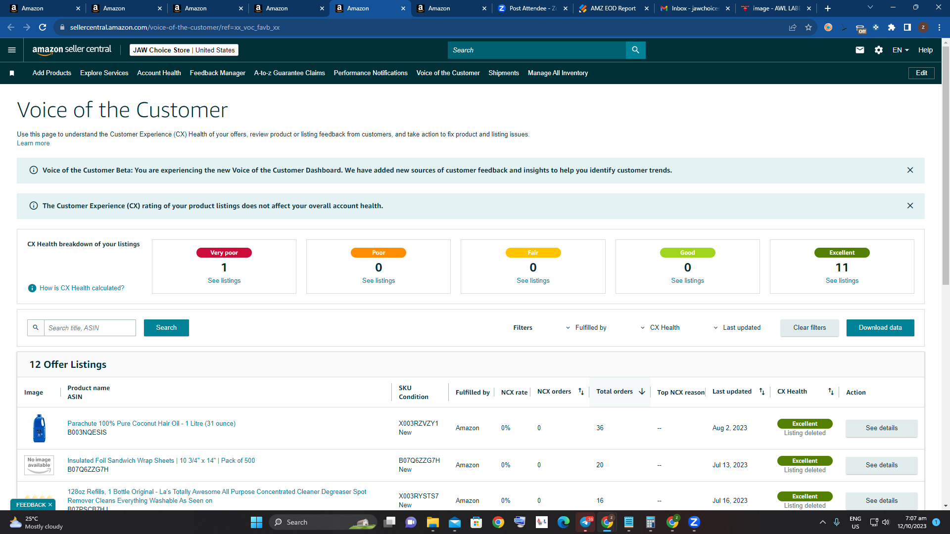Click the Help link in the header
The image size is (950, 534).
(925, 50)
